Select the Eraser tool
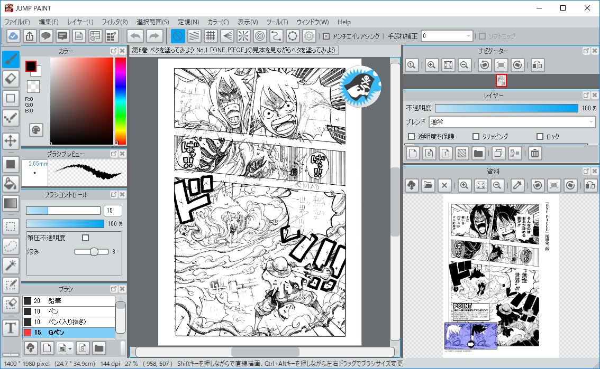Viewport: 600px width, 369px height. point(11,79)
